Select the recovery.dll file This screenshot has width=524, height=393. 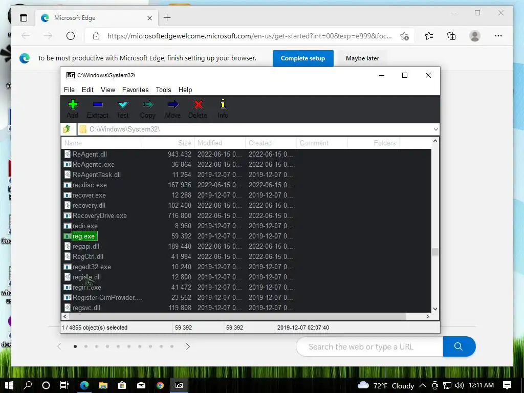[x=89, y=206]
